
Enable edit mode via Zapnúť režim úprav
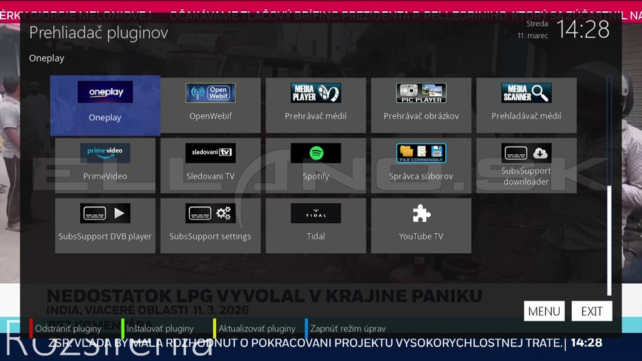(x=349, y=328)
